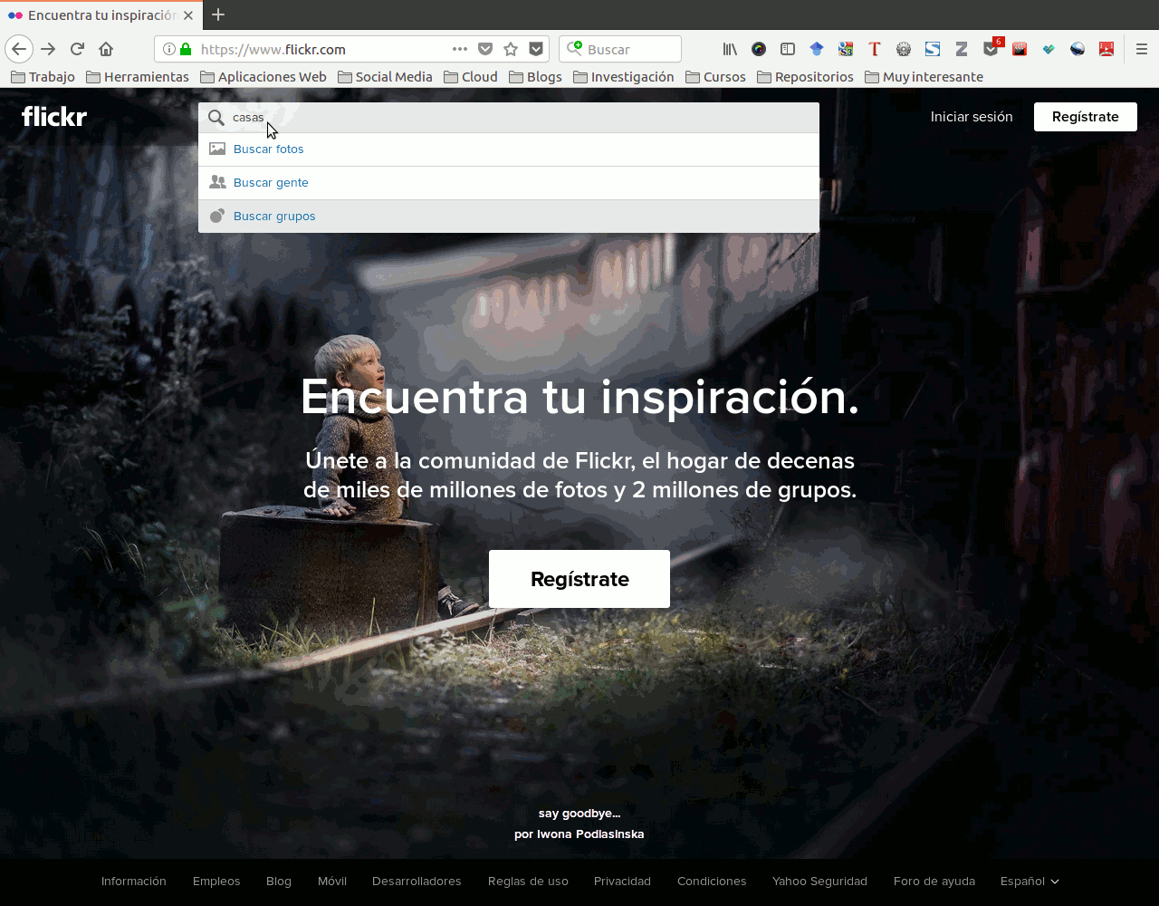1159x906 pixels.
Task: Open photo credit say goodbye... link
Action: pyautogui.click(x=579, y=814)
